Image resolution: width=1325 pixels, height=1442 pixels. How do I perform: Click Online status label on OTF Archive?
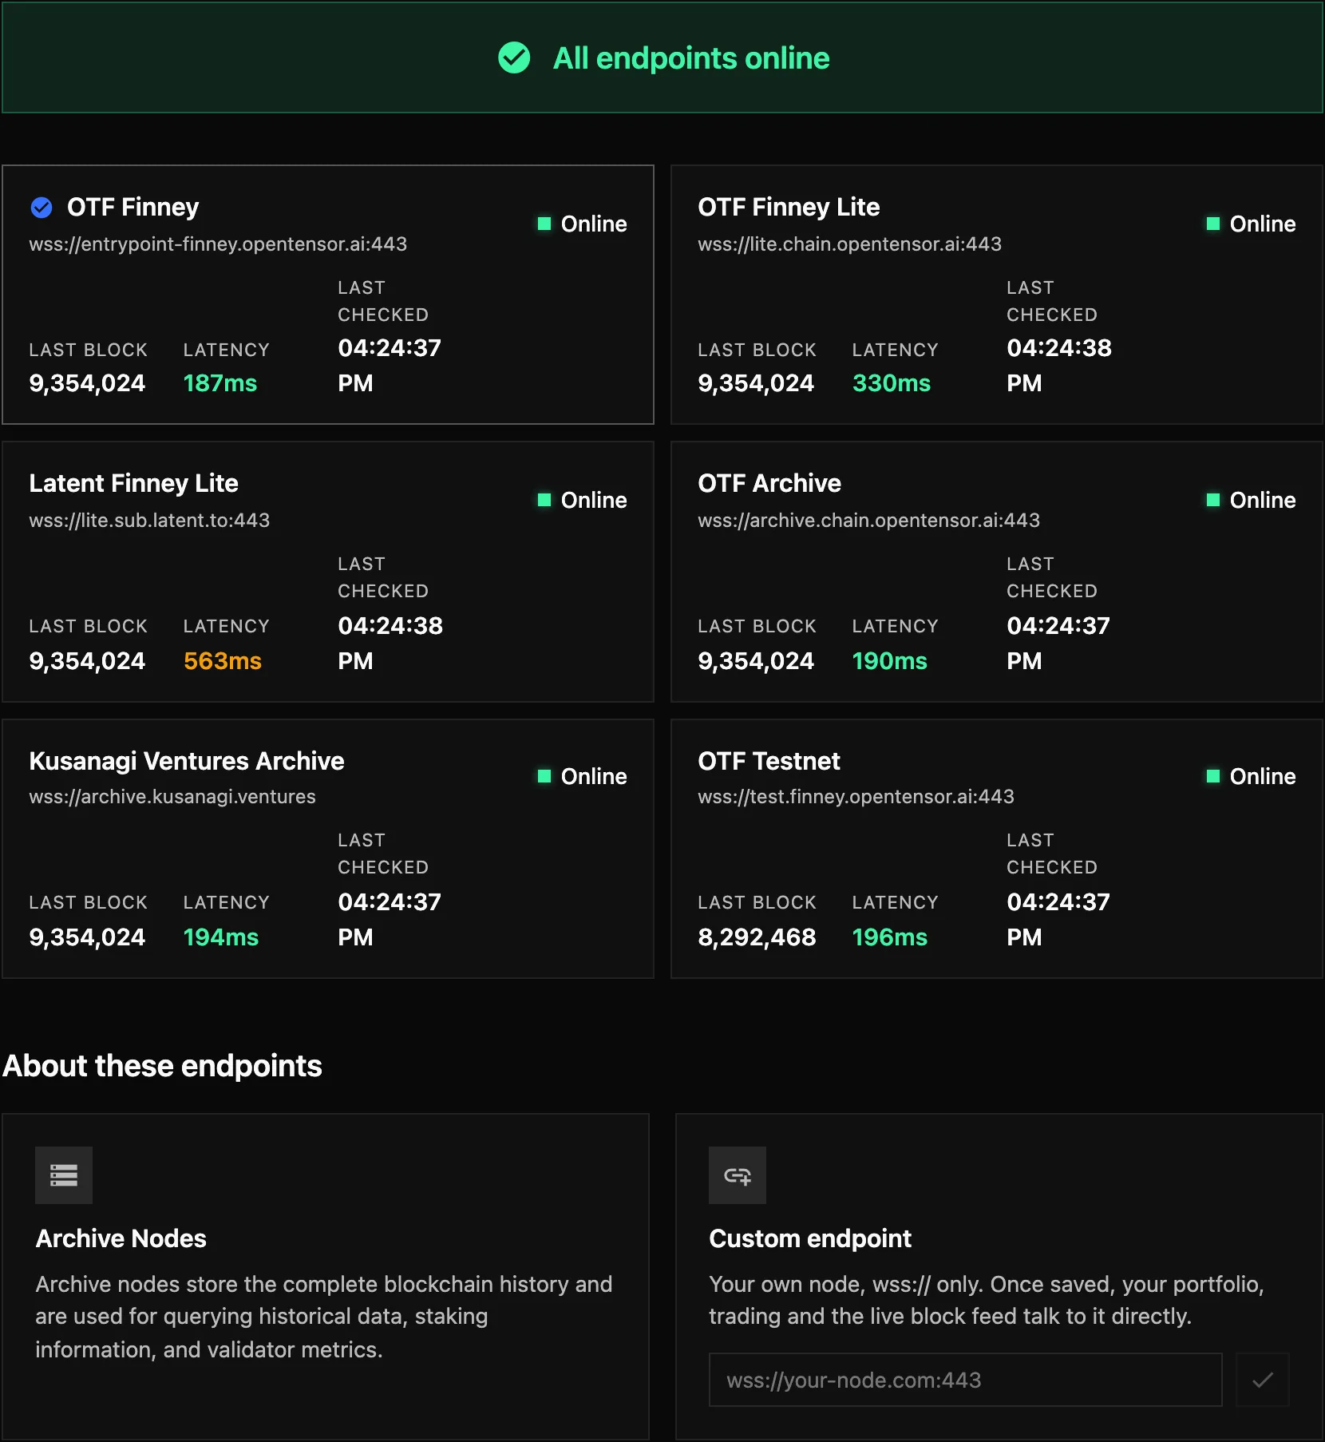[1263, 500]
